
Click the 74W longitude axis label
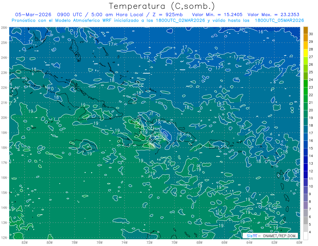click(x=124, y=242)
